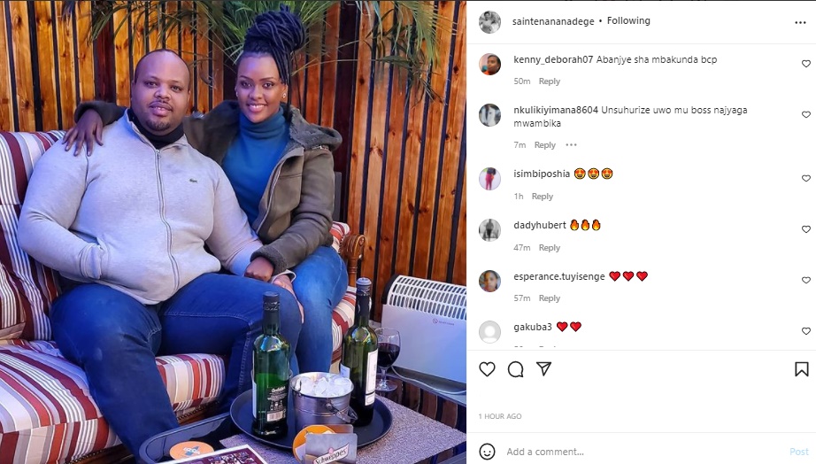
Task: Like kenny_deborah07's comment
Action: (806, 64)
